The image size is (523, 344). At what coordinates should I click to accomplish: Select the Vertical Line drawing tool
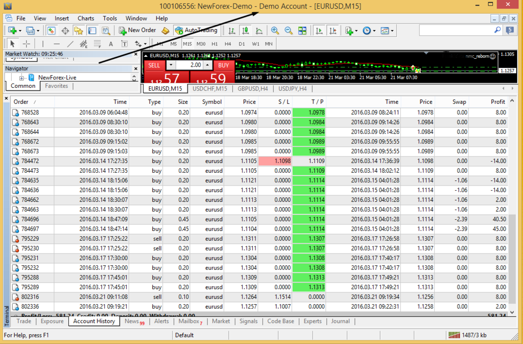pyautogui.click(x=43, y=44)
